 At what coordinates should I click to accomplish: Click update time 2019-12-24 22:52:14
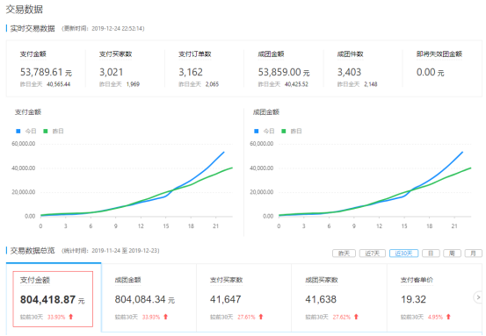(118, 28)
